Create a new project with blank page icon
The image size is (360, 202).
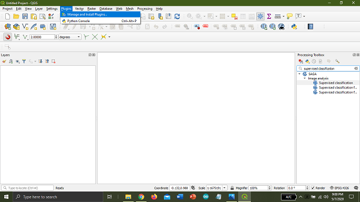click(7, 16)
